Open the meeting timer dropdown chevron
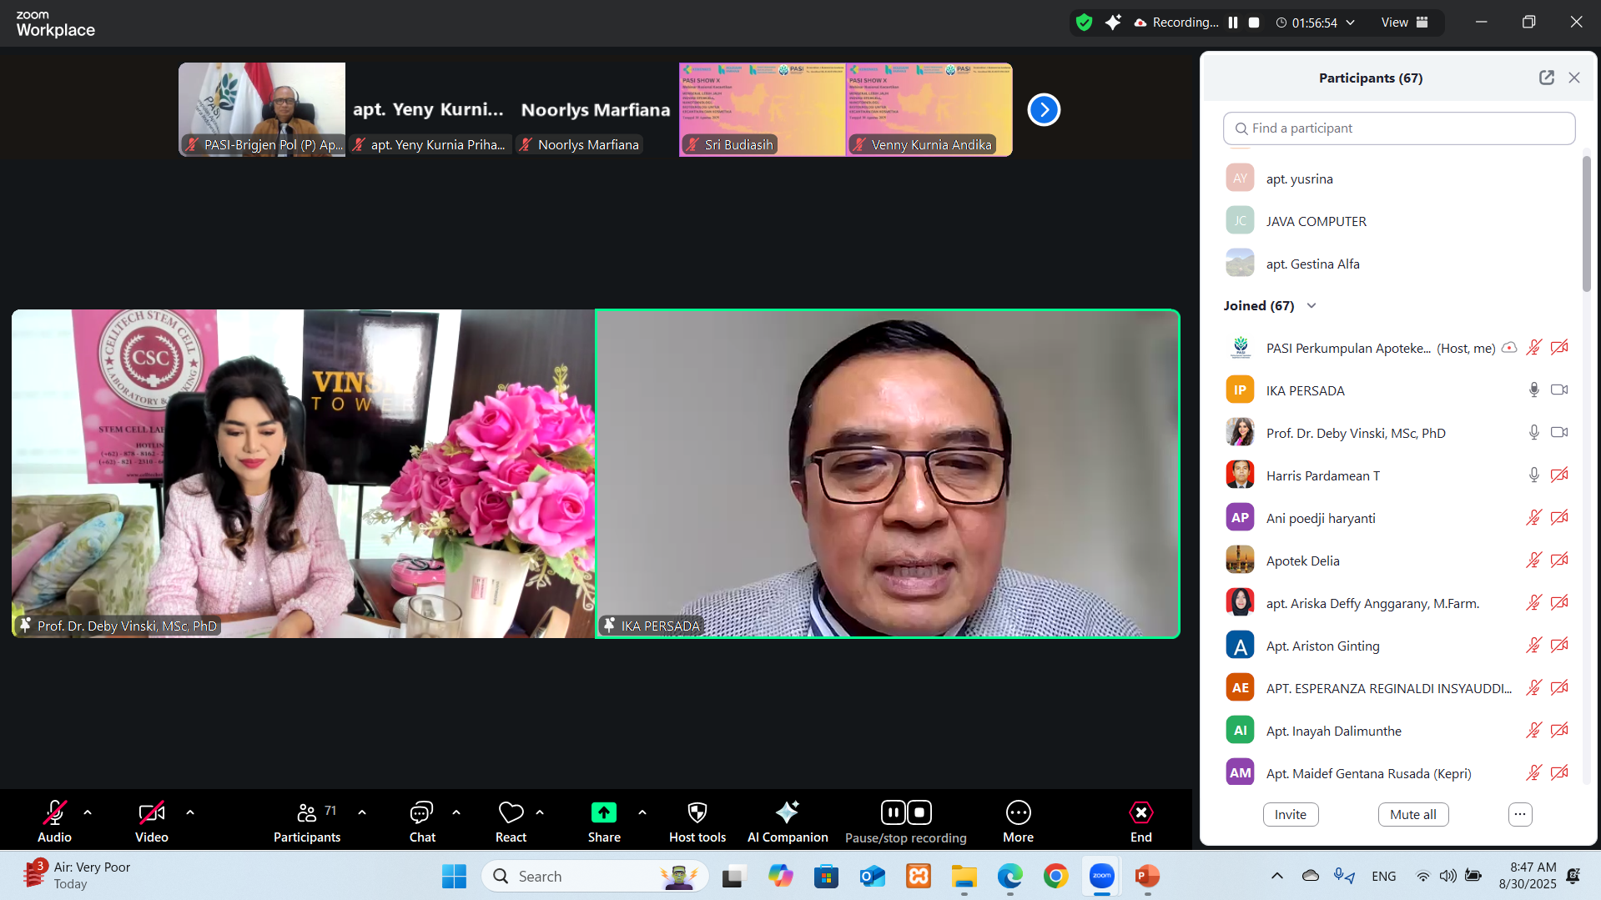Viewport: 1601px width, 900px height. coord(1351,23)
